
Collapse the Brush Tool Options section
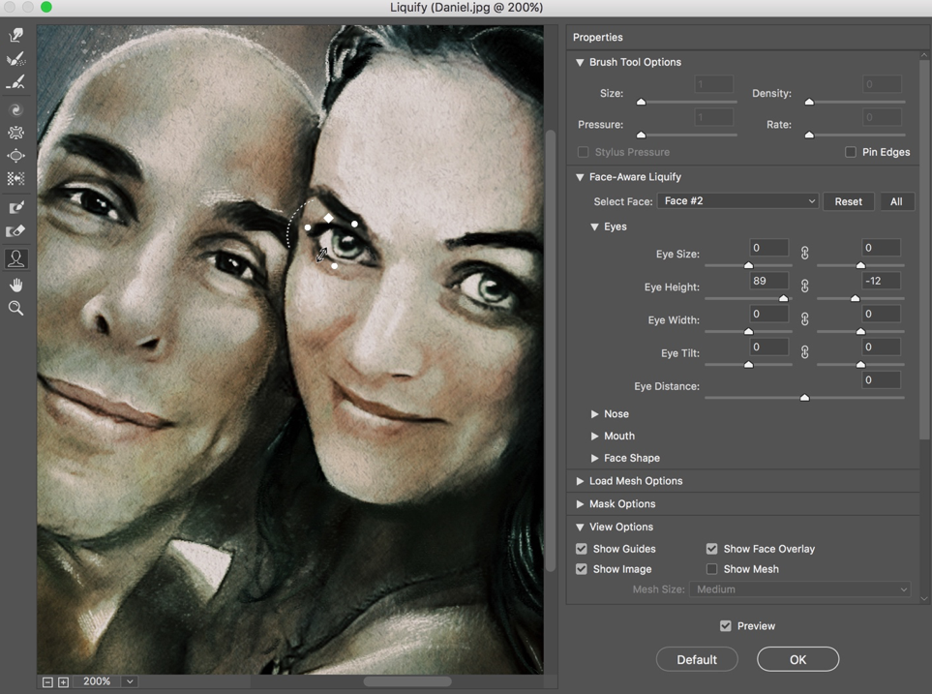(580, 62)
